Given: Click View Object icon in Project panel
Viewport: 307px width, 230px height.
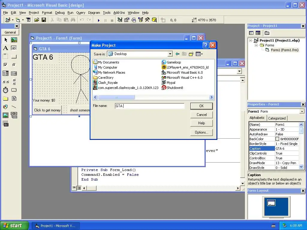Looking at the screenshot, I should pyautogui.click(x=258, y=33).
